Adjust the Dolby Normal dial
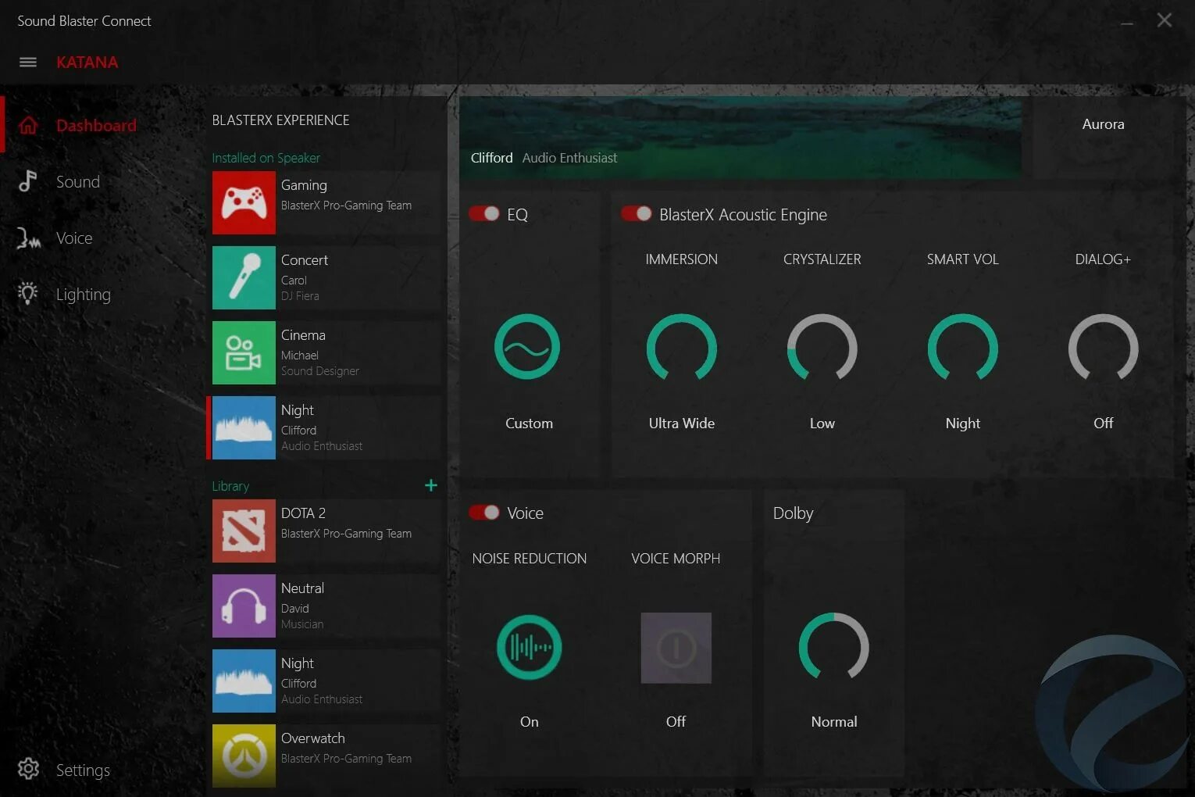The width and height of the screenshot is (1195, 797). 834,646
